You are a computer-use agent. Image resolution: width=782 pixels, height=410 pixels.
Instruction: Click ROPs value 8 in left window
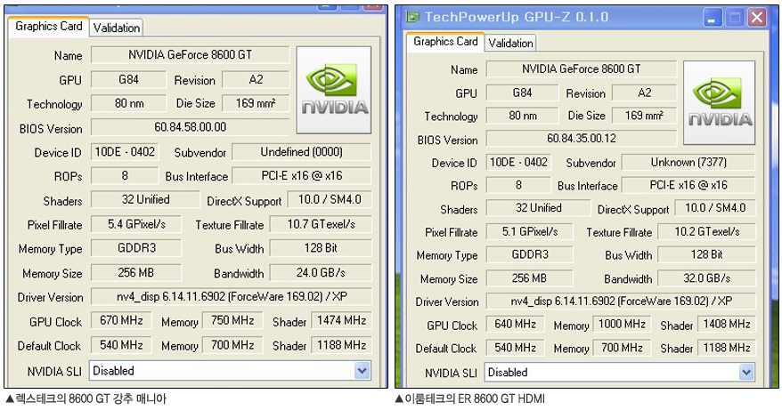click(125, 176)
